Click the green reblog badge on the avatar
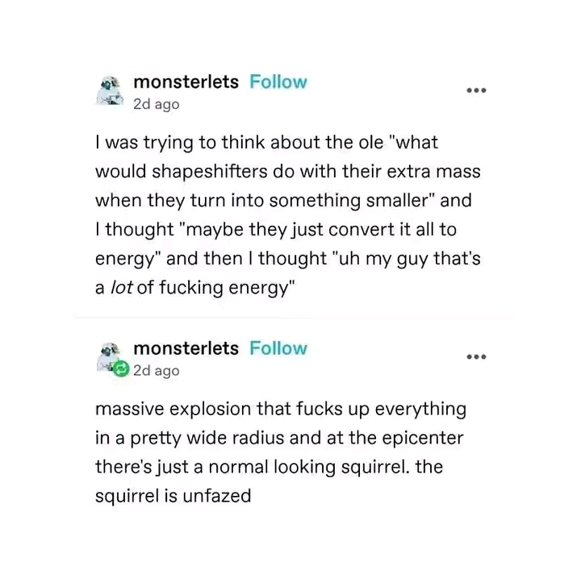Screen dimensions: 581x566 (121, 369)
